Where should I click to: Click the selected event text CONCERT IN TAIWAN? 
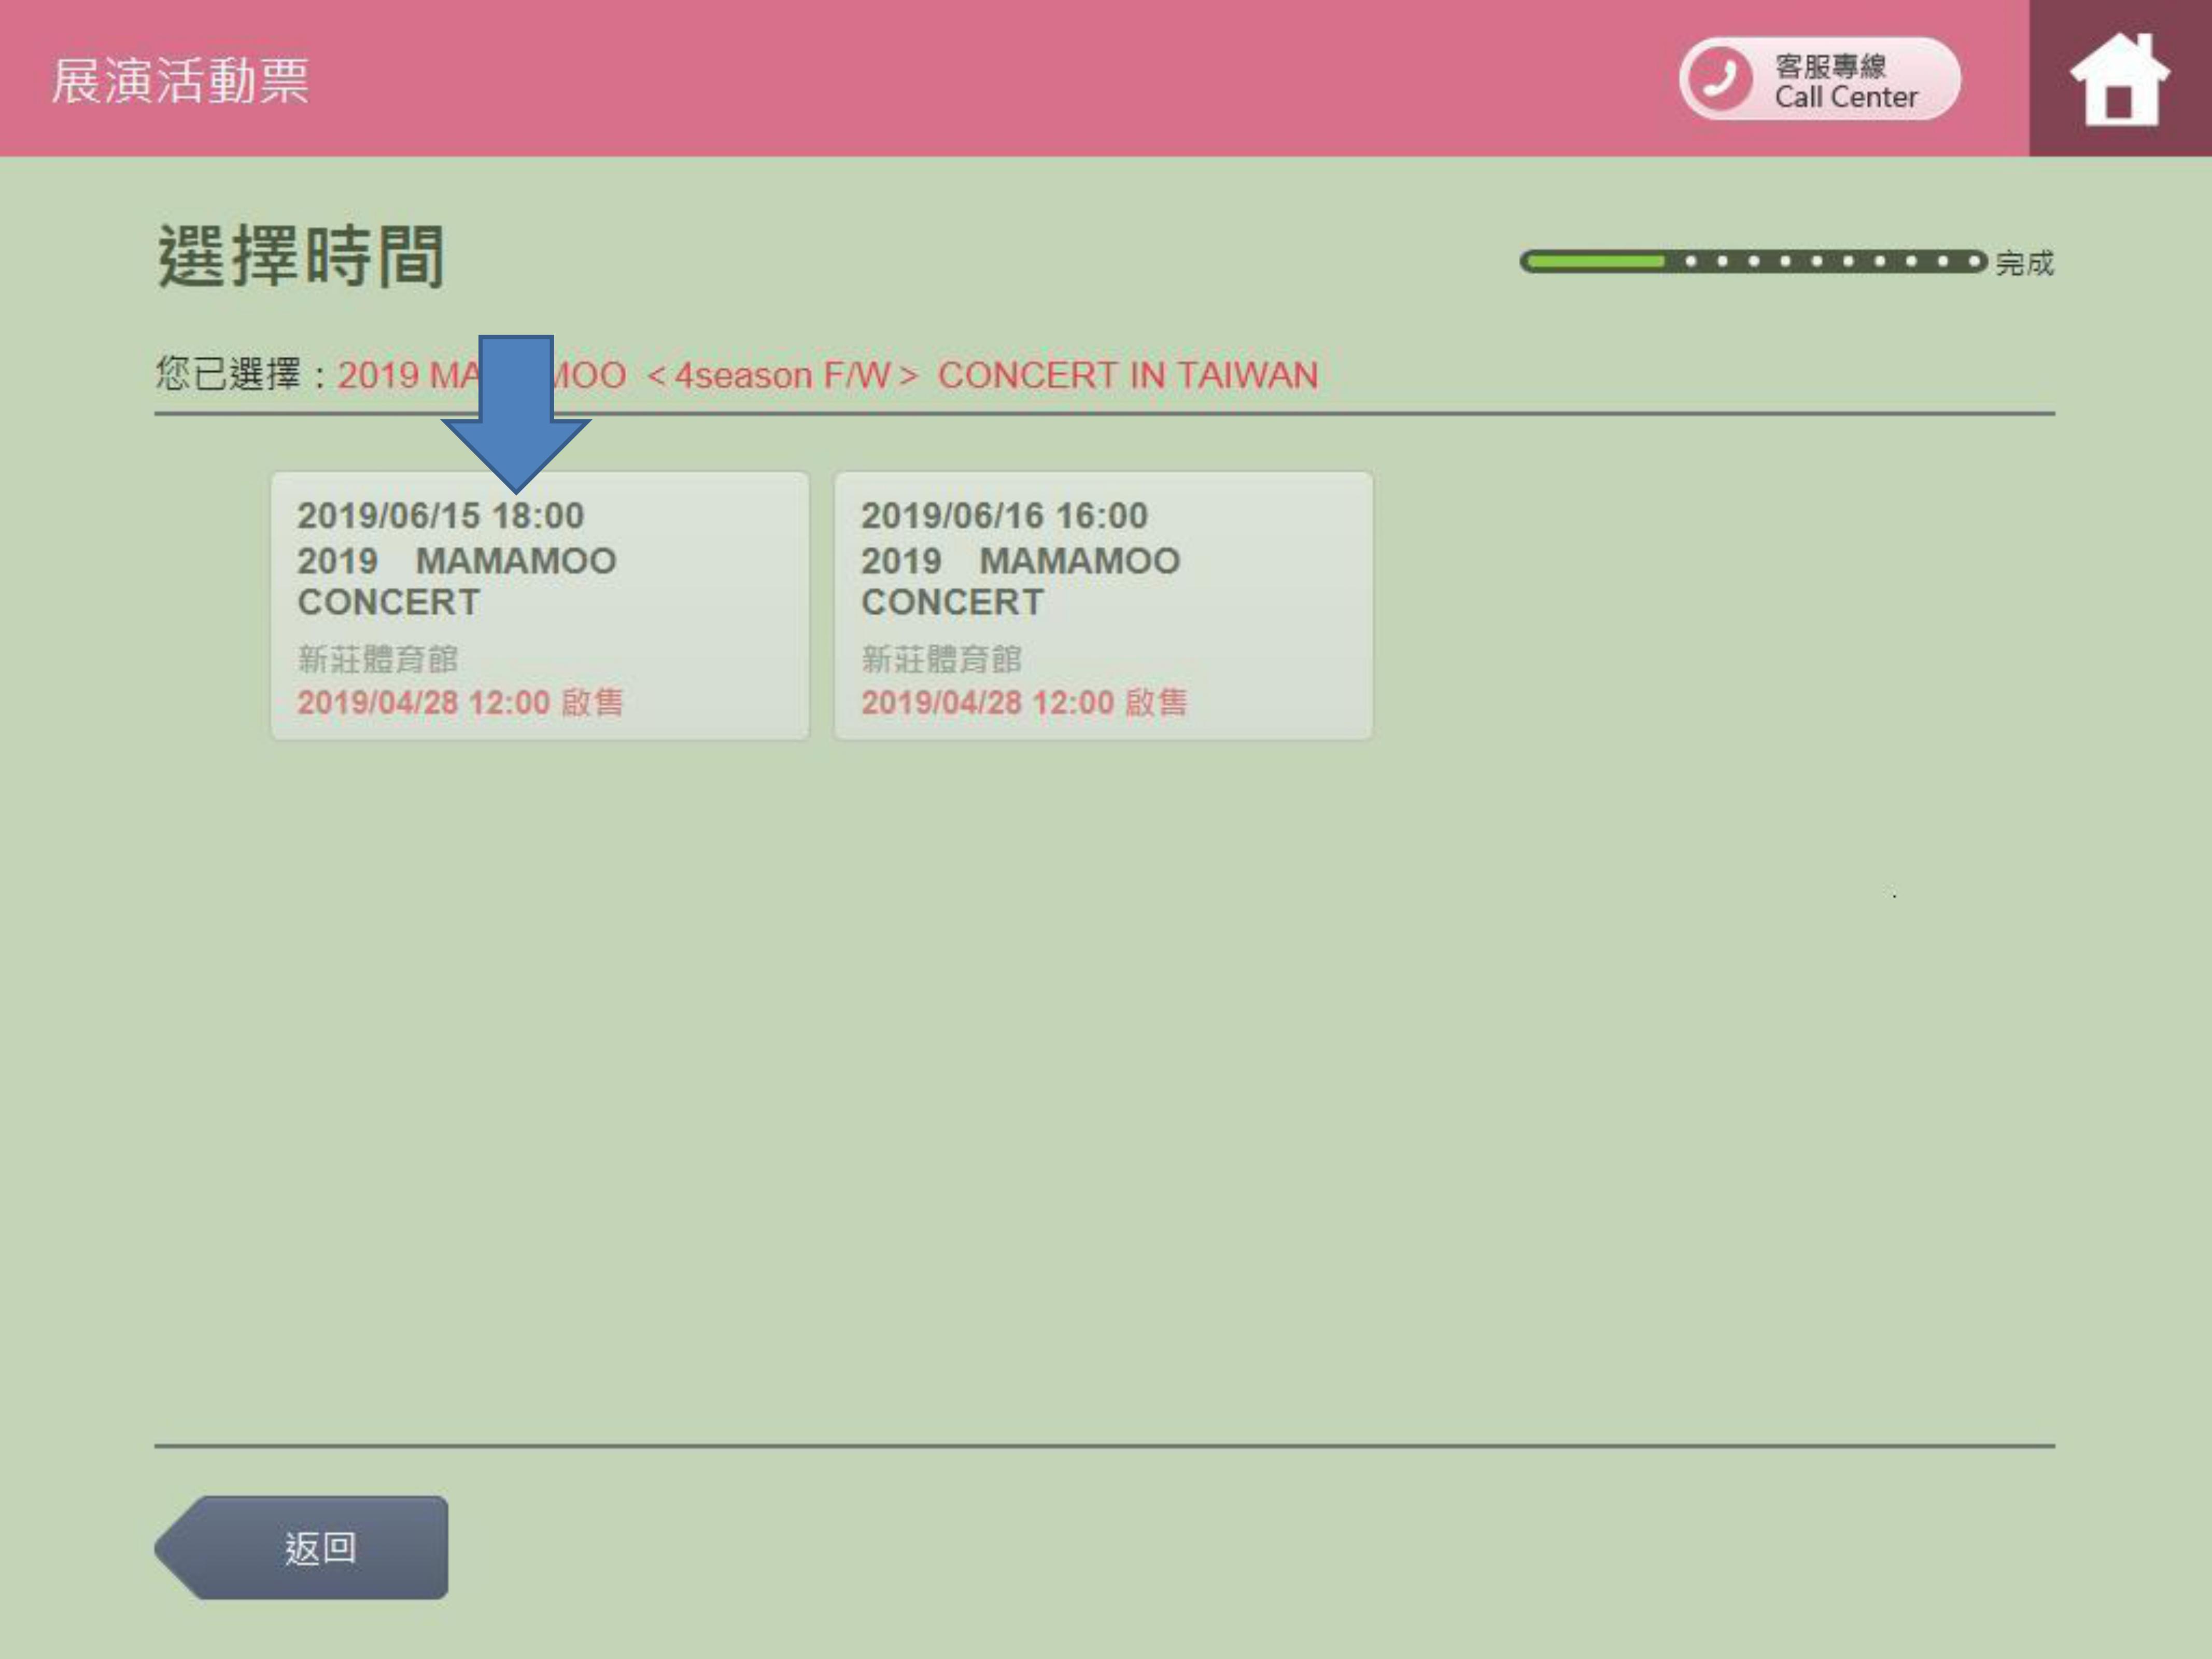1128,376
